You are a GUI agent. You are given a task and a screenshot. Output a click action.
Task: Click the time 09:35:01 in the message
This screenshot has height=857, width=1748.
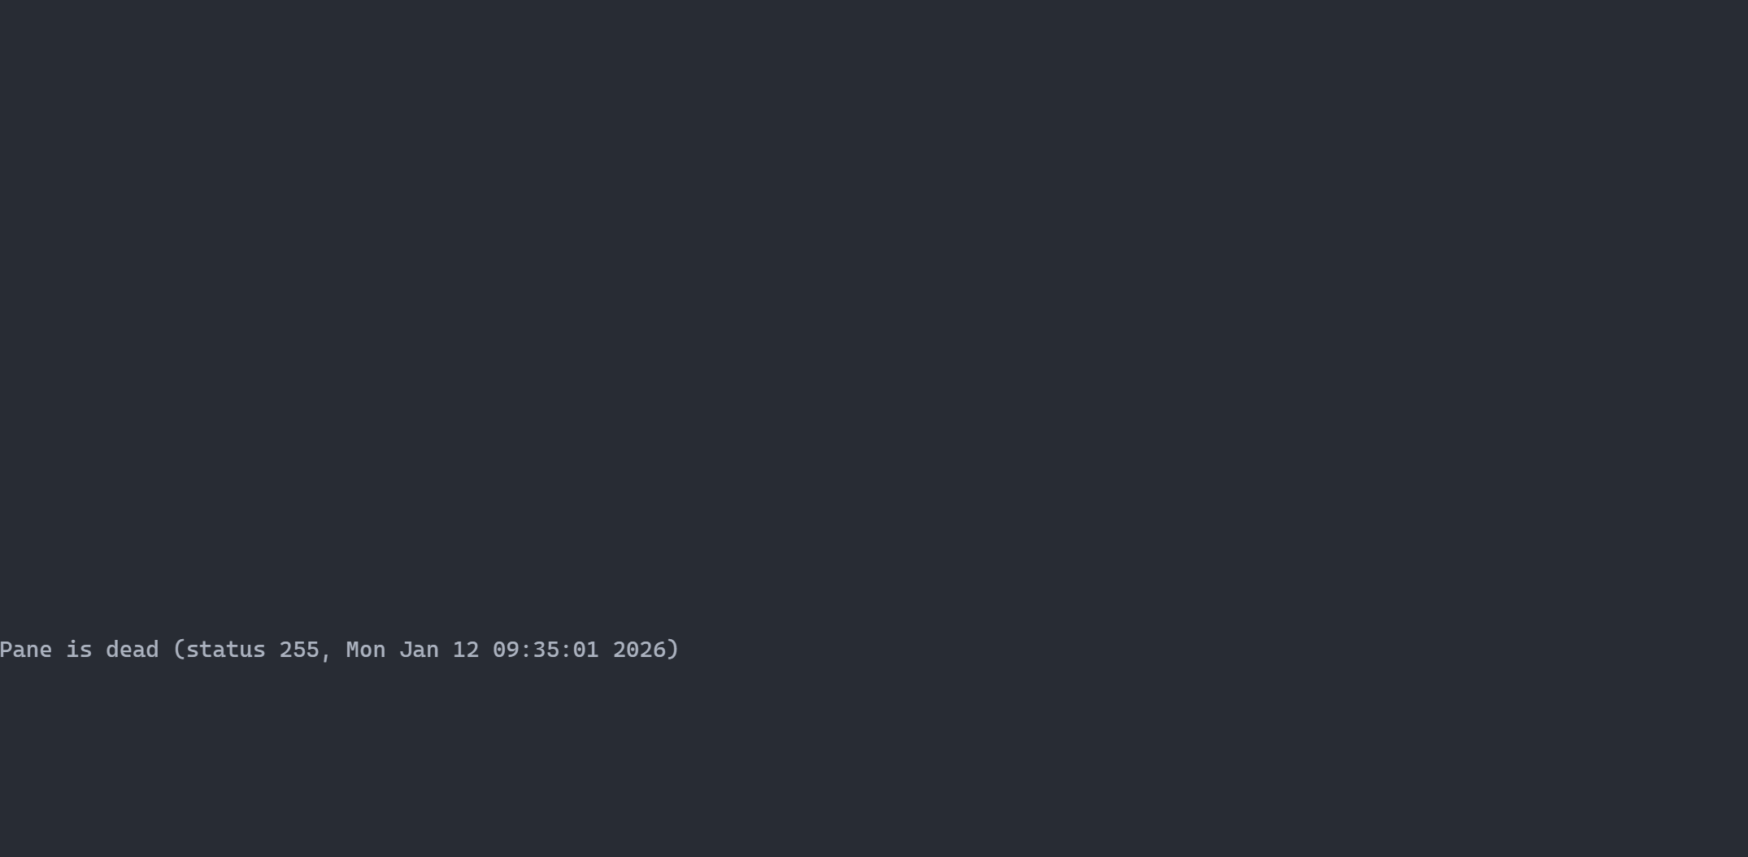pos(546,650)
